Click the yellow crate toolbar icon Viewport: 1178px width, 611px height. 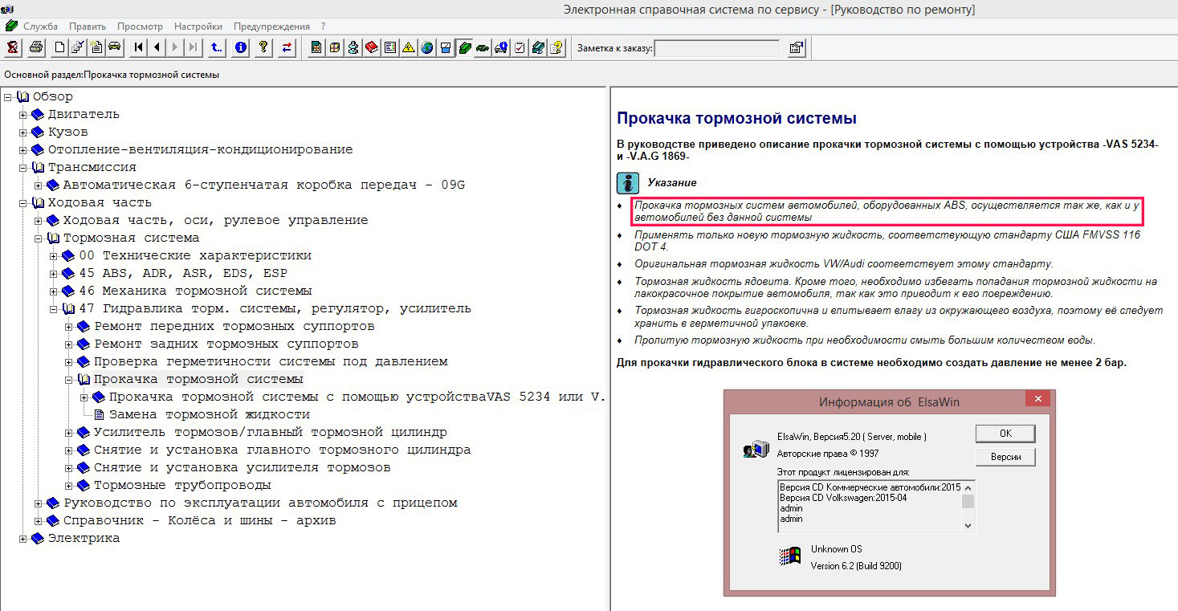tap(334, 47)
